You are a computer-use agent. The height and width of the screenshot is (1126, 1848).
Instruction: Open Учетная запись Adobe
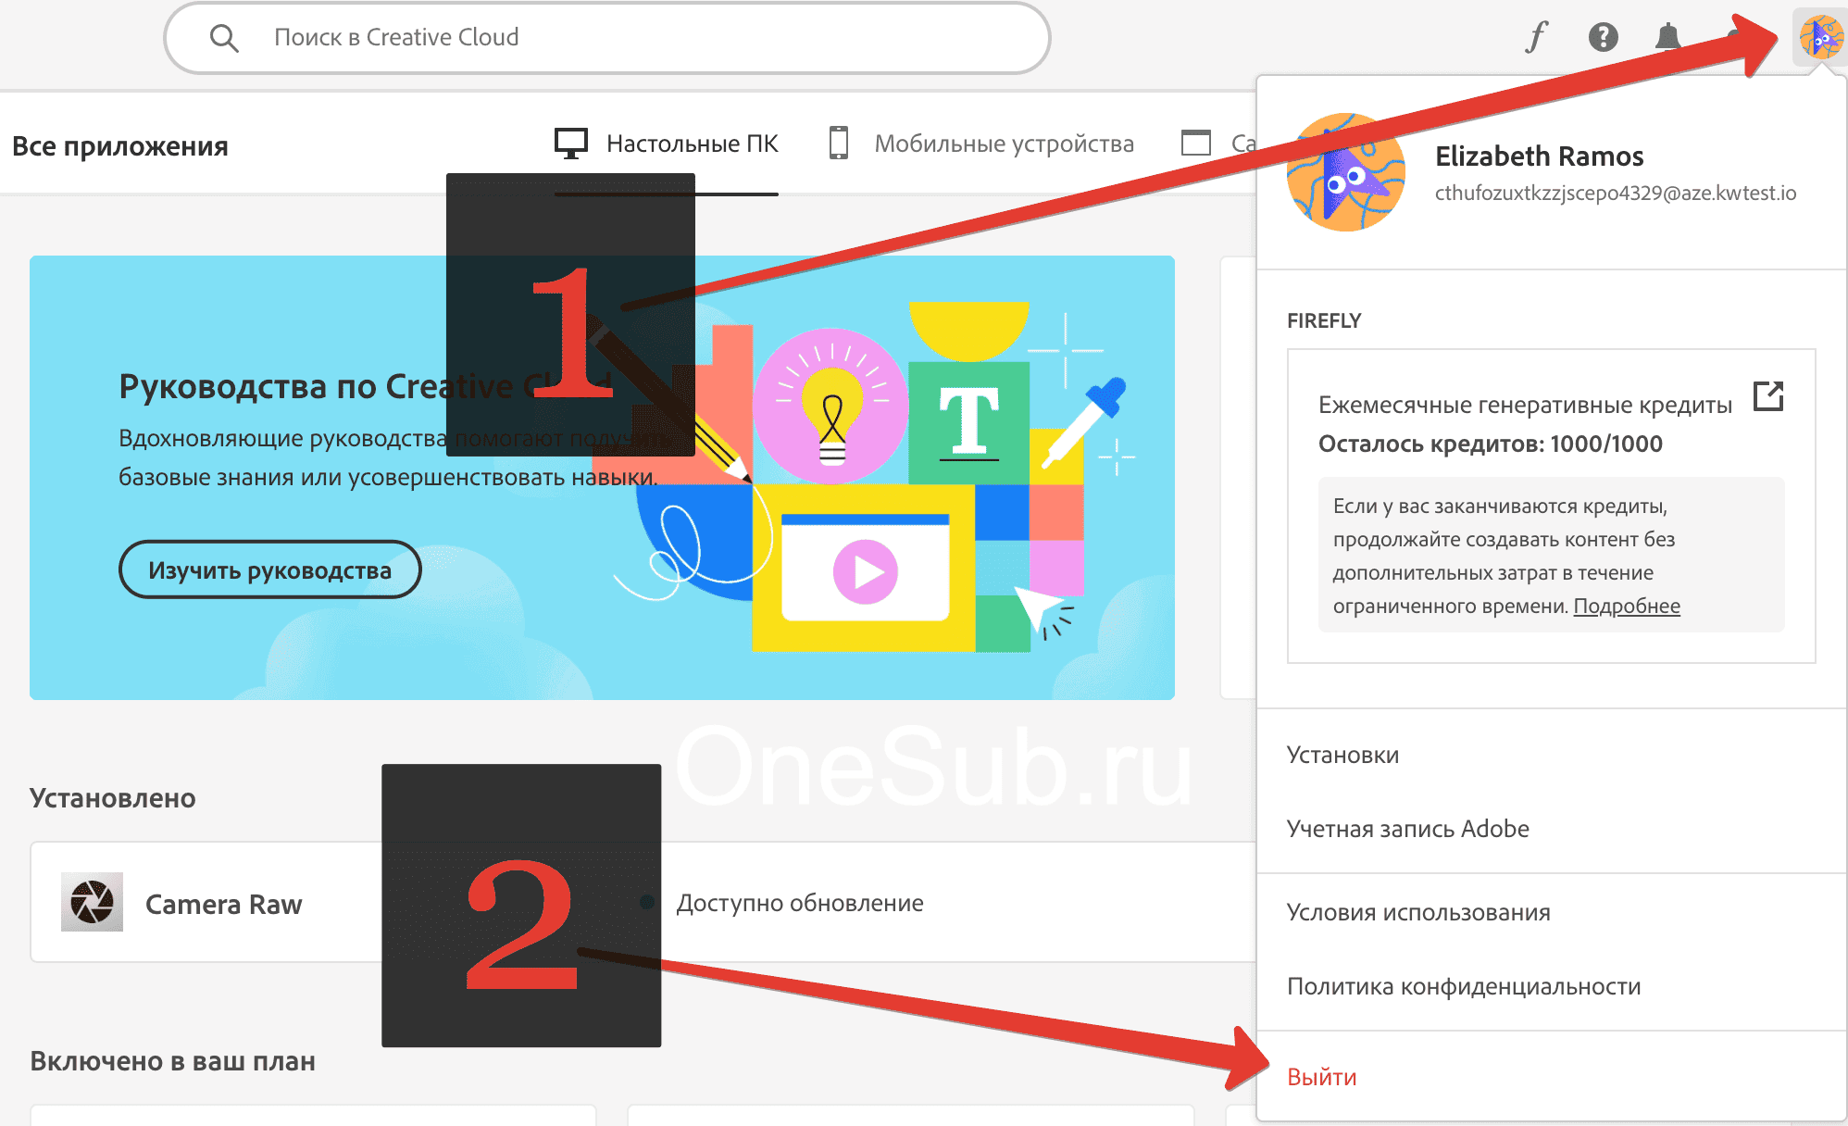(1406, 829)
